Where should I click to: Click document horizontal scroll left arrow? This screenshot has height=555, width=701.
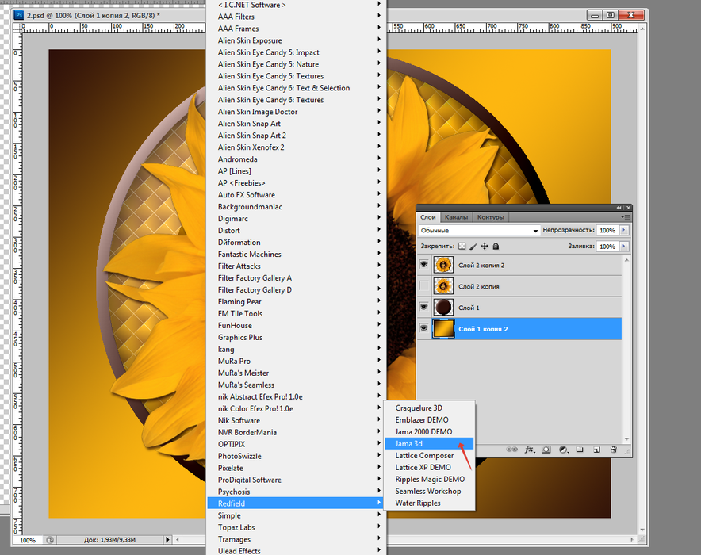(x=178, y=540)
